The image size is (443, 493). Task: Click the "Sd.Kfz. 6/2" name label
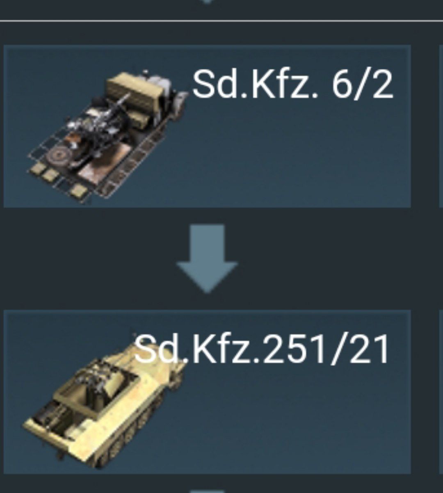coord(292,84)
